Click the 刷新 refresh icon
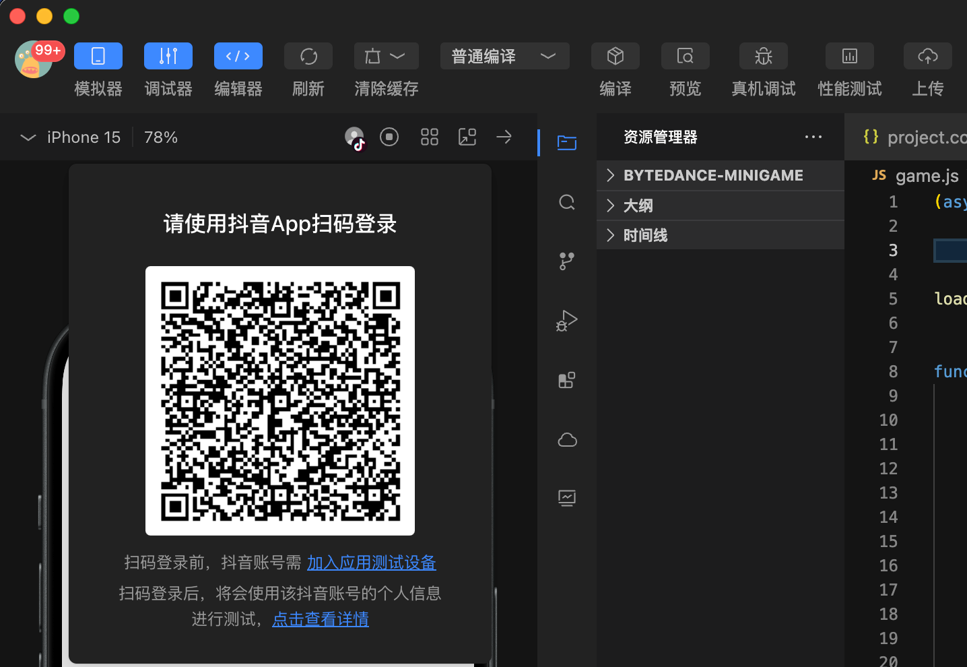 (308, 56)
